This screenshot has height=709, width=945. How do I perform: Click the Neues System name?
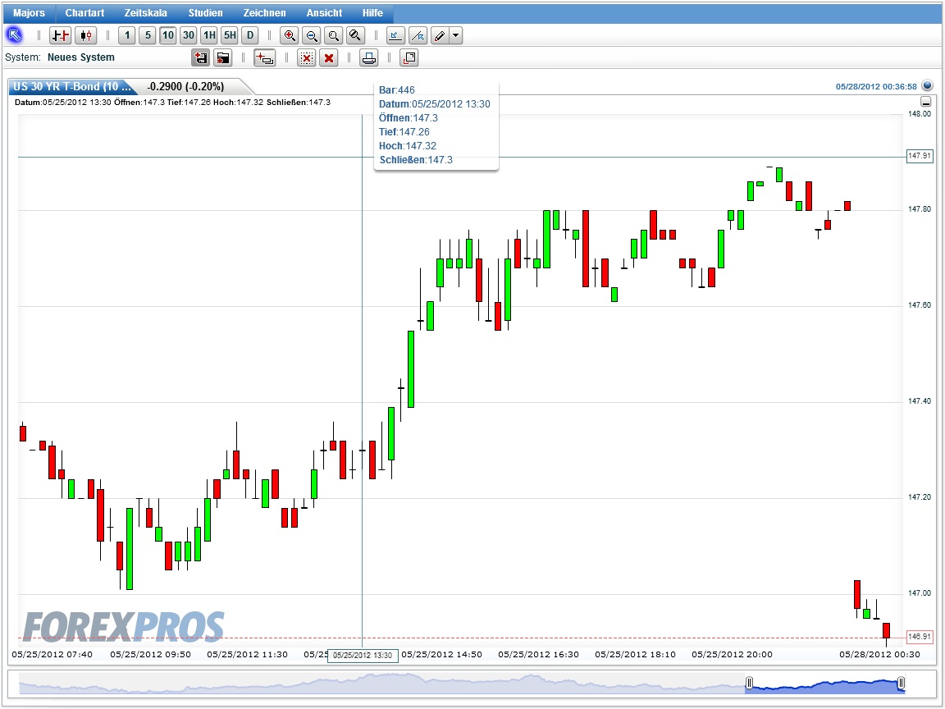point(80,57)
